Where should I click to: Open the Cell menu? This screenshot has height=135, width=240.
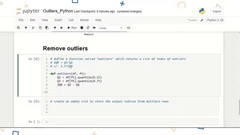(x=71, y=20)
